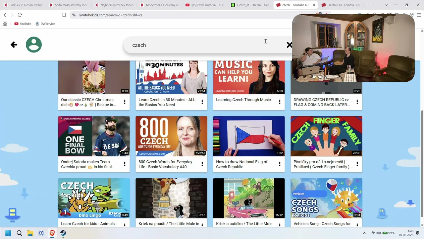Open title How to draw National Flag
This screenshot has width=424, height=239.
point(242,164)
